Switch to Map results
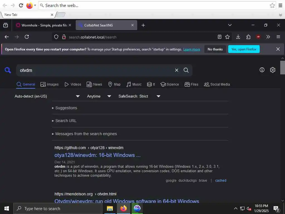The width and height of the screenshot is (285, 214). coord(114,84)
